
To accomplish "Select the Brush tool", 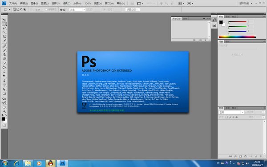I will pos(4,50).
